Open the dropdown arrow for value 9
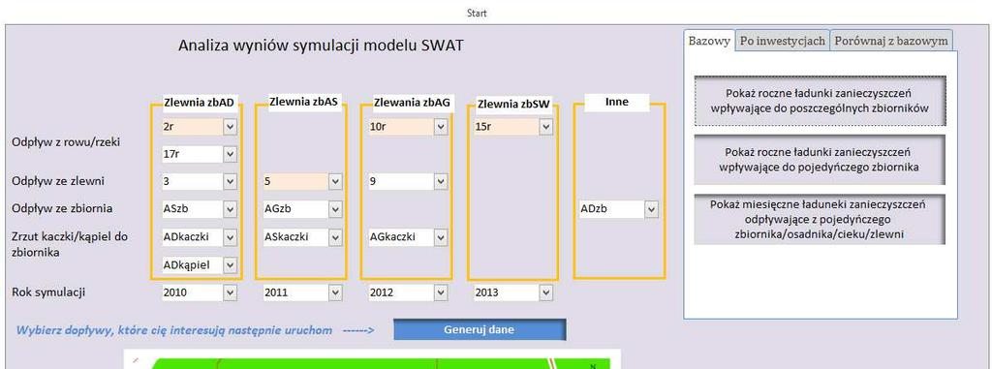 click(x=441, y=182)
